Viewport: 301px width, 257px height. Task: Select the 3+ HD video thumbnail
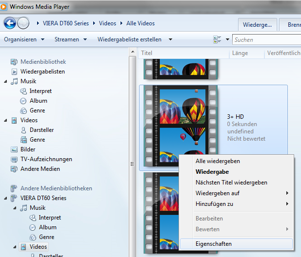pos(181,126)
